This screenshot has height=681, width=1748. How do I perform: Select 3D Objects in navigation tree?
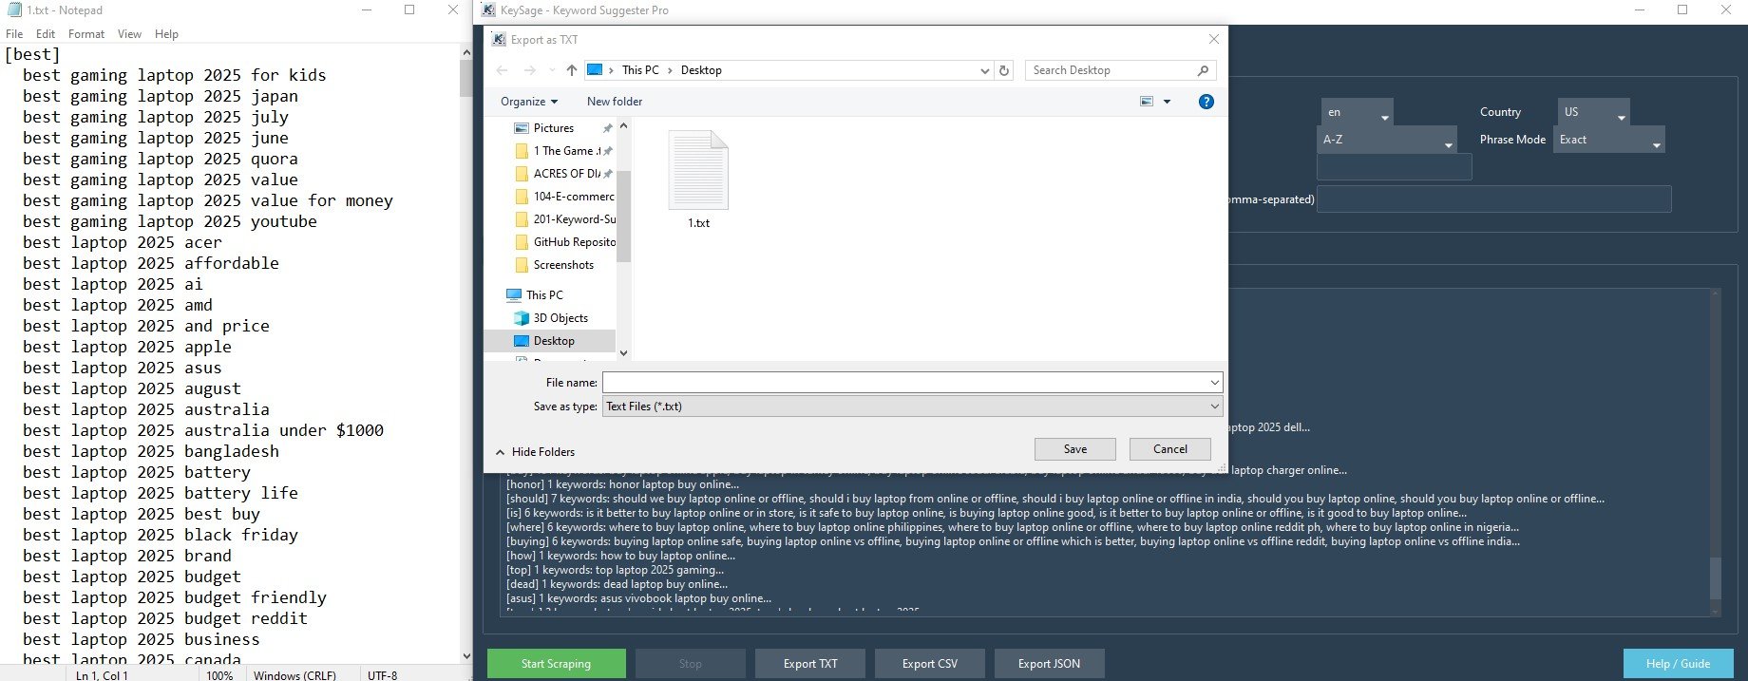point(560,318)
